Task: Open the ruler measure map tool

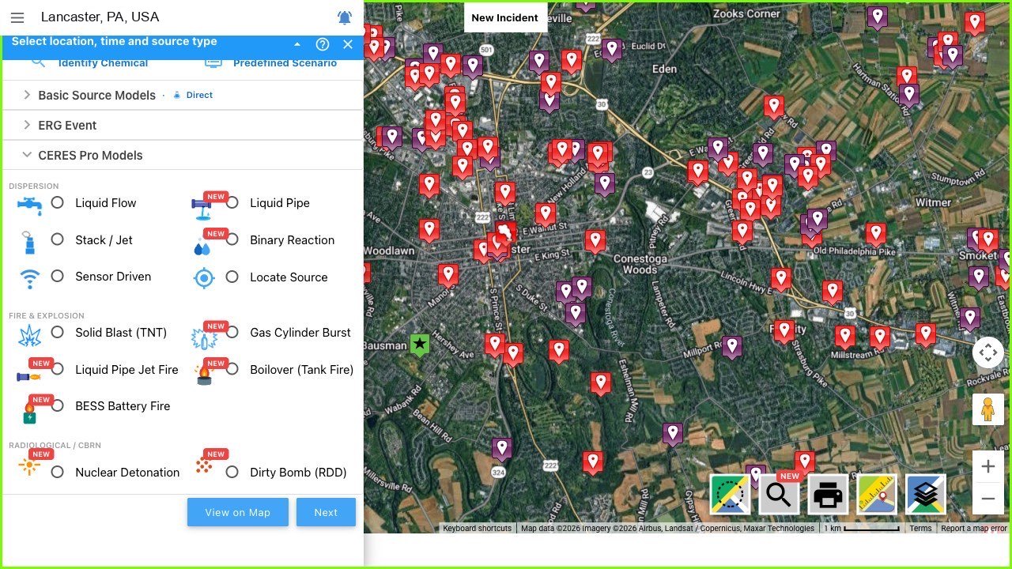Action: click(x=877, y=495)
